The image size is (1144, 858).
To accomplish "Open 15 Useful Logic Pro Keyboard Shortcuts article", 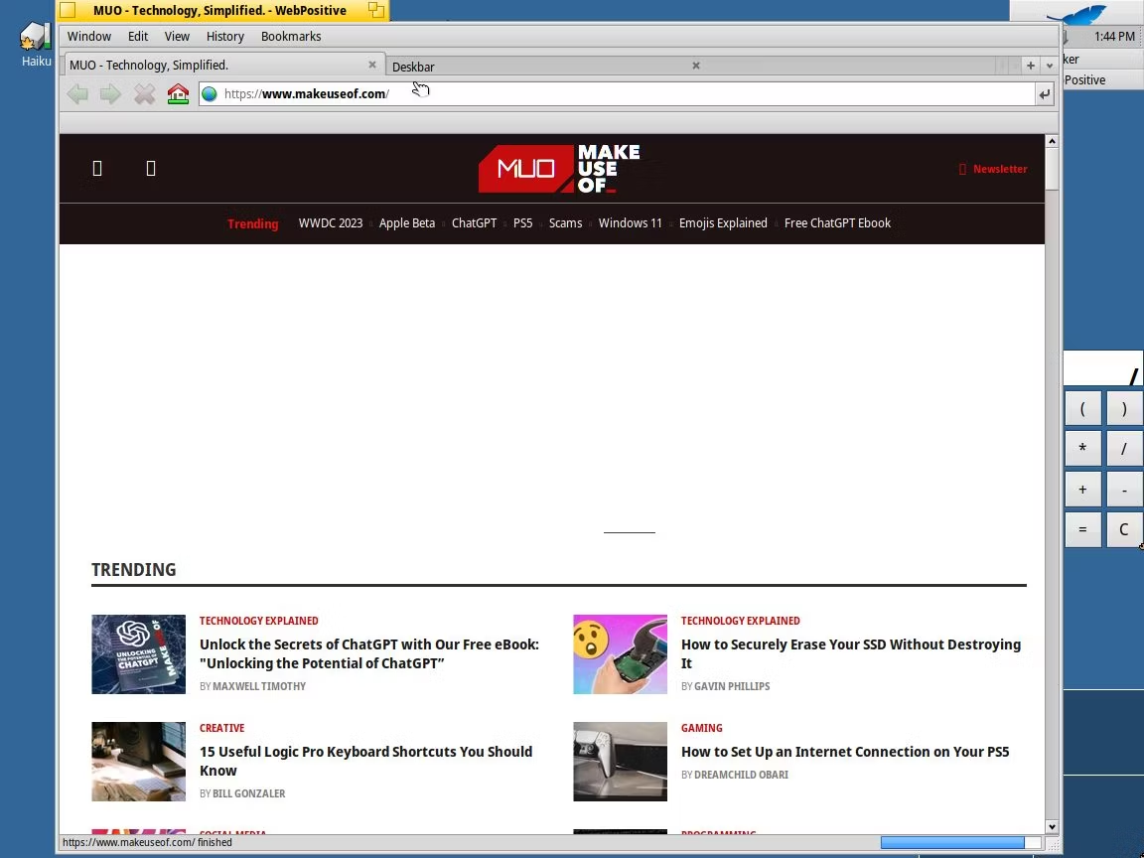I will [x=366, y=761].
